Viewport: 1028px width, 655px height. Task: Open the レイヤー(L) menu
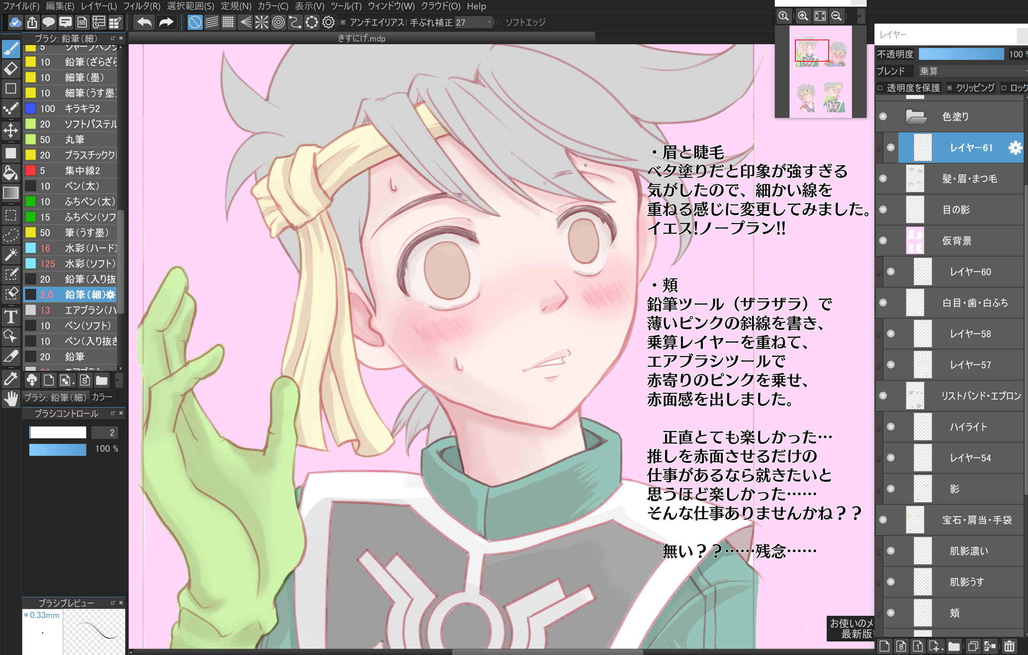point(98,6)
